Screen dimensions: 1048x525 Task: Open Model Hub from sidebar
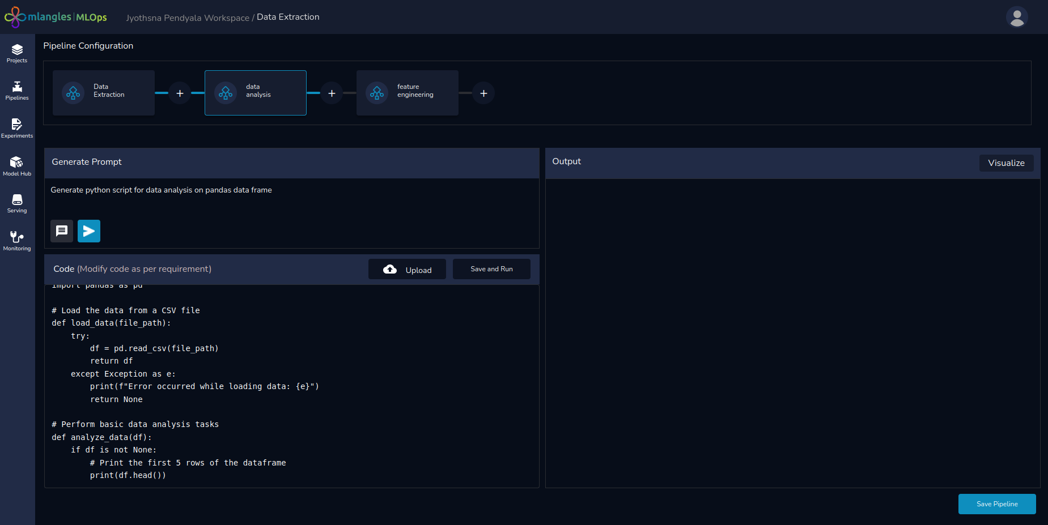click(x=17, y=166)
